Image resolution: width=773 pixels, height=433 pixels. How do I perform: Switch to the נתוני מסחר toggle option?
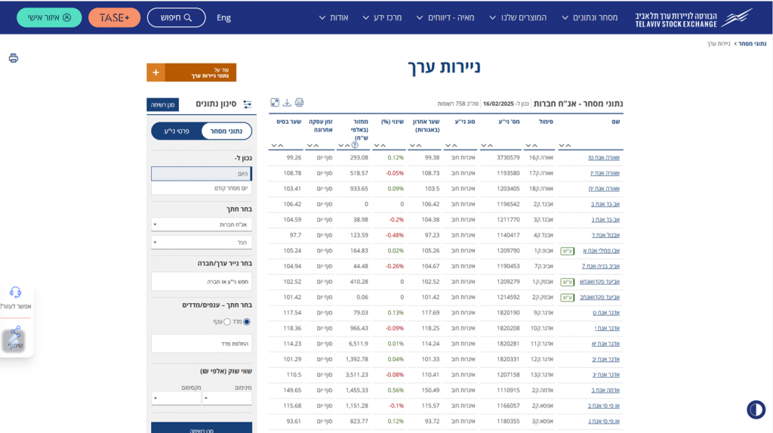click(x=226, y=131)
